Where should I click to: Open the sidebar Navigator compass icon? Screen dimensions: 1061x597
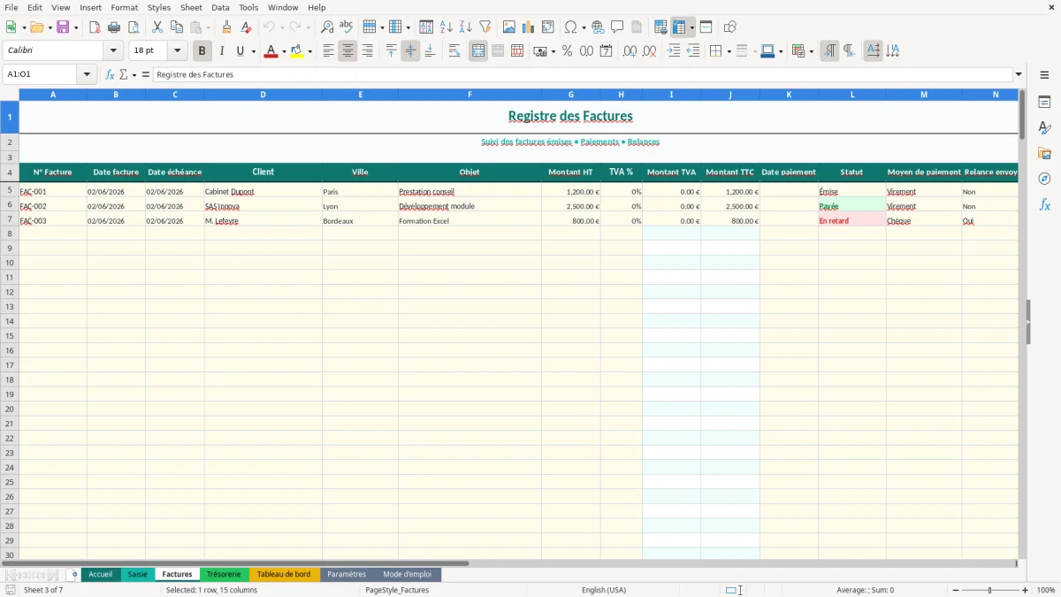coord(1044,179)
